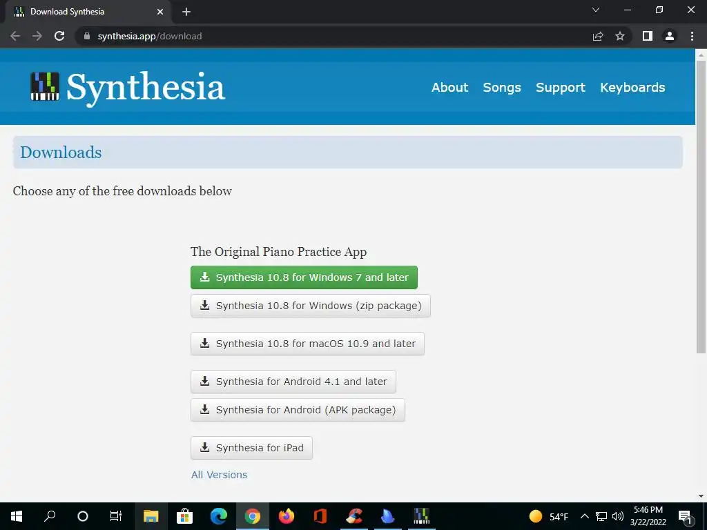This screenshot has width=707, height=530.
Task: Open Microsoft Store from taskbar
Action: 184,516
